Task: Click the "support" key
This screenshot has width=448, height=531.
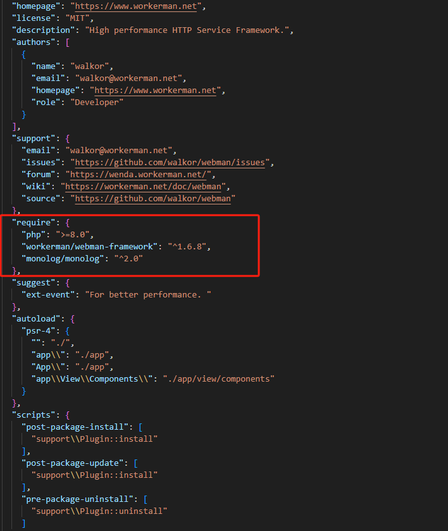Action: coord(34,139)
